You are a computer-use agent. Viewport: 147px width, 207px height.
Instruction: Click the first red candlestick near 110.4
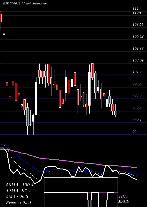tap(1, 18)
